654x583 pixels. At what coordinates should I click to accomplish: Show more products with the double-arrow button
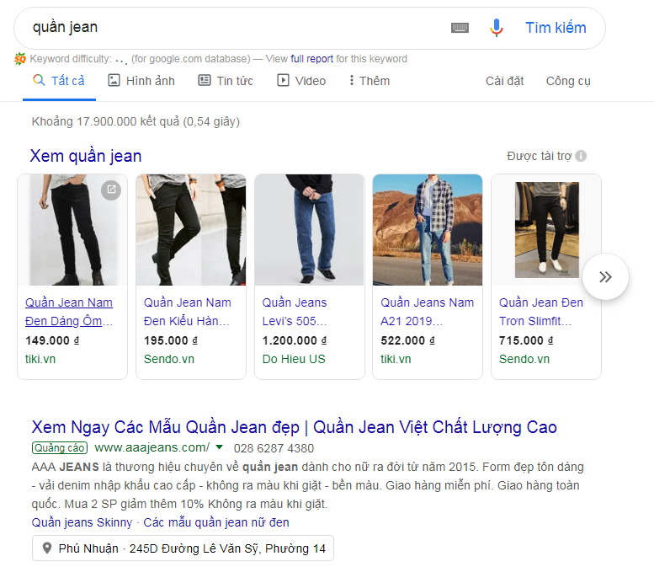tap(605, 276)
